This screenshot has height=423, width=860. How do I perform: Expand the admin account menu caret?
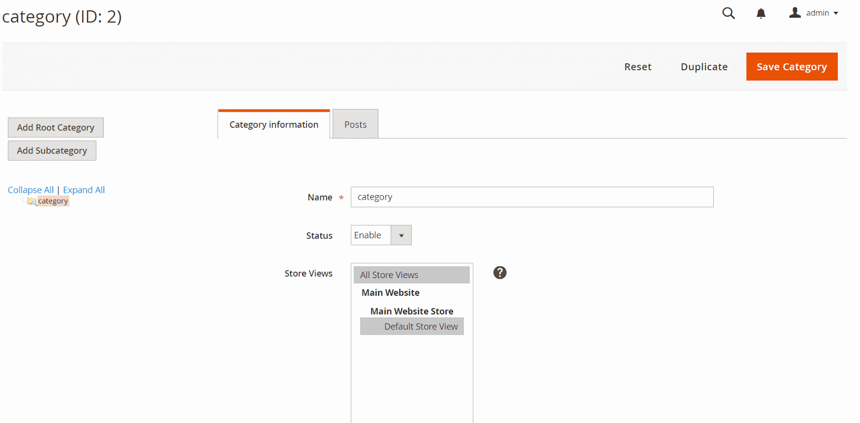pos(836,13)
